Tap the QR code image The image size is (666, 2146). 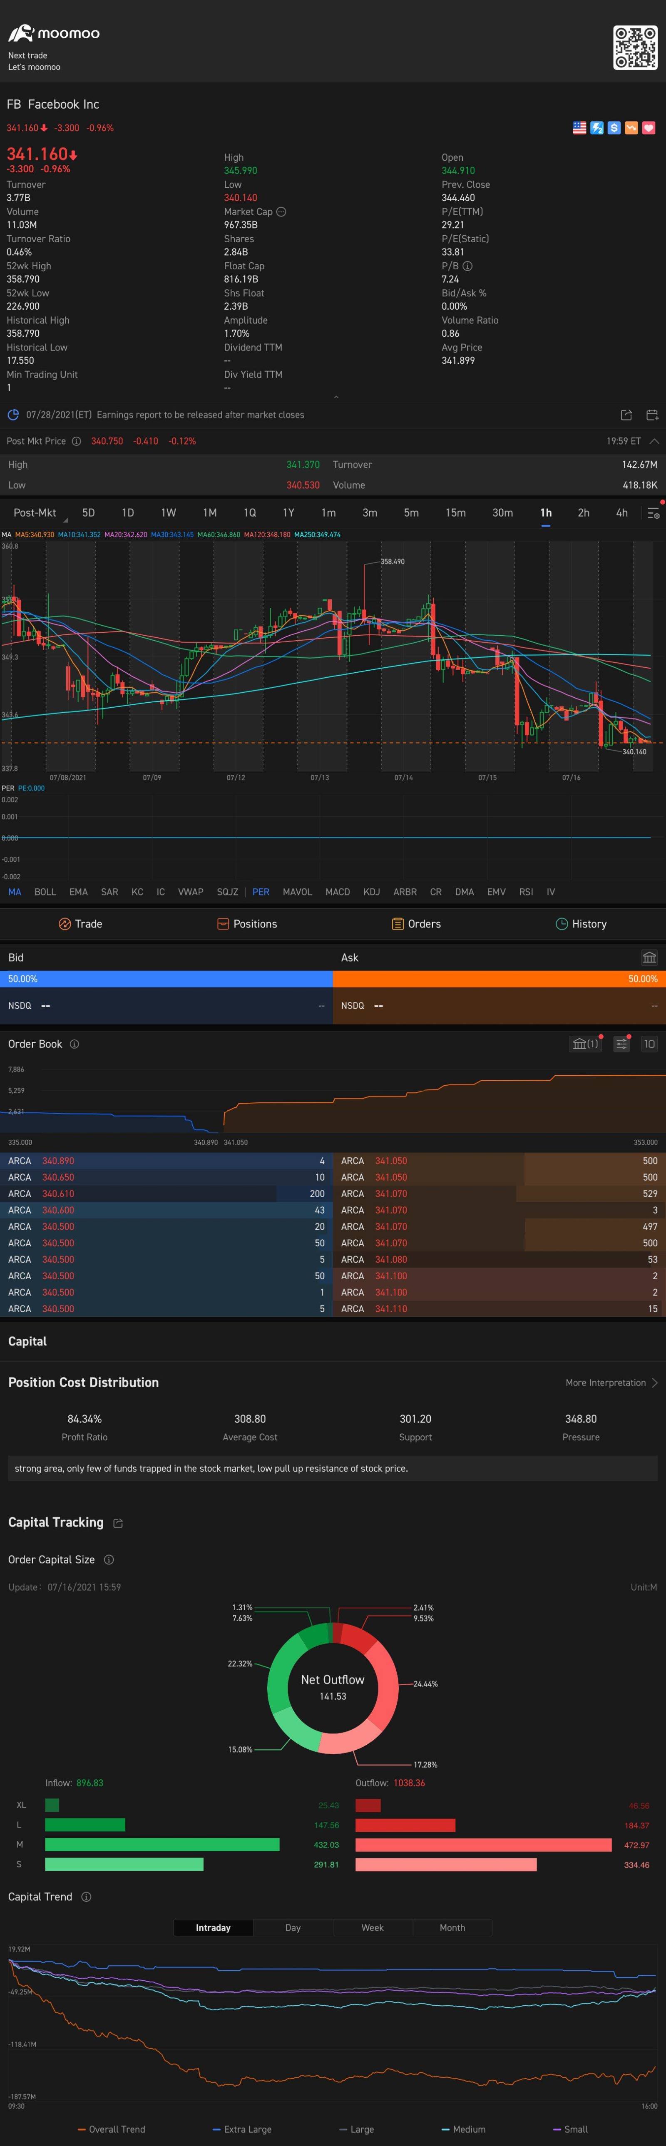tap(635, 47)
